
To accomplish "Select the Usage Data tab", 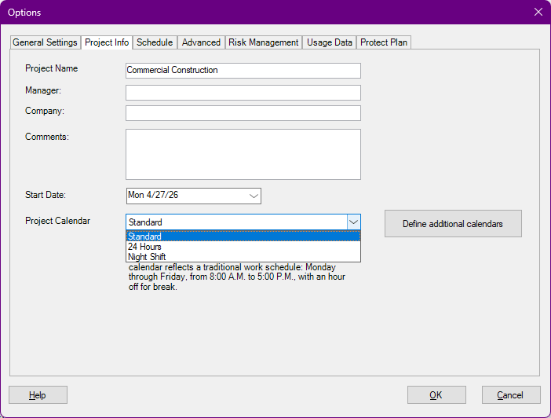I will point(329,42).
